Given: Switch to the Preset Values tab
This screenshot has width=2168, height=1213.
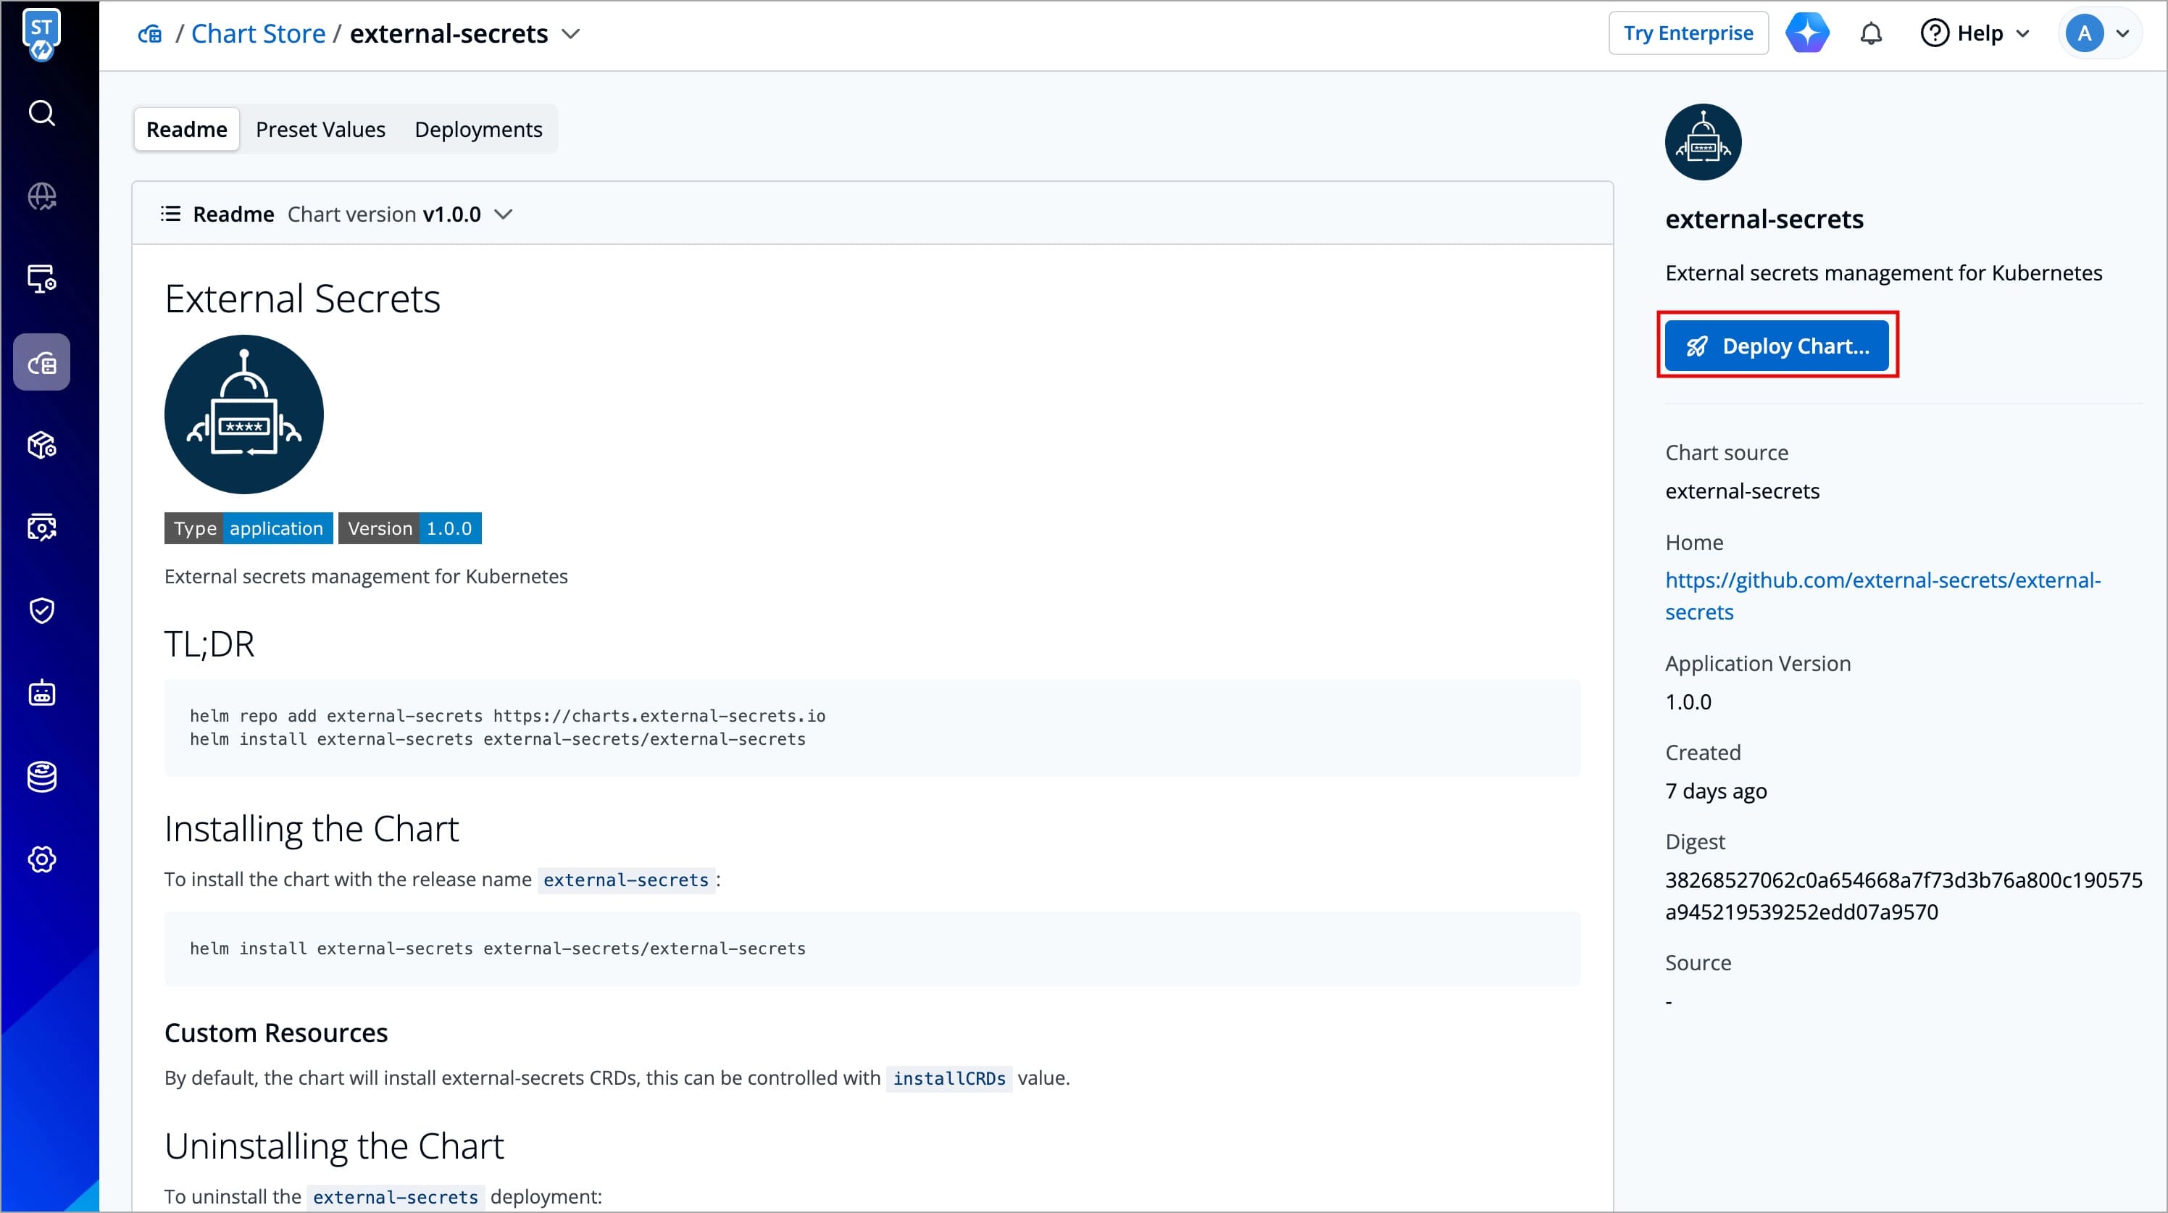Looking at the screenshot, I should 320,130.
